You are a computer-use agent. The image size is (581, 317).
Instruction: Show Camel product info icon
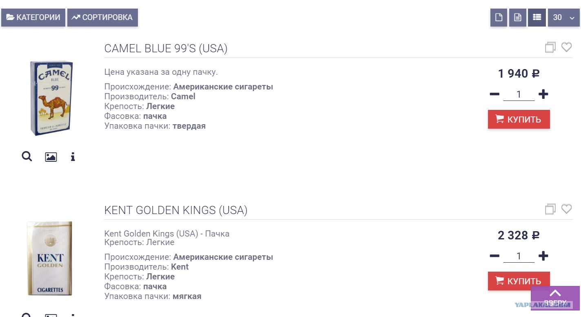click(x=73, y=157)
